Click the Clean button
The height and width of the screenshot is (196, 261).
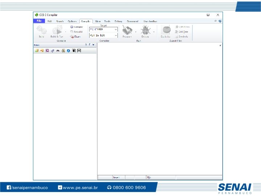[75, 37]
